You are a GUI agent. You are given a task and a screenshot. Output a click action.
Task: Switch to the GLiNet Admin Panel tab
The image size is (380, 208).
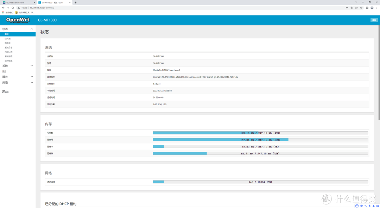[18, 2]
